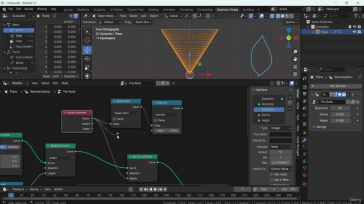Adjust the Radius 0.660 modifier slider
Viewport: 364px width, 204px height.
[340, 114]
